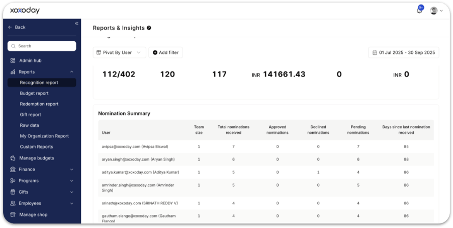Focus the sidebar Search field
Image resolution: width=453 pixels, height=228 pixels.
pyautogui.click(x=42, y=46)
